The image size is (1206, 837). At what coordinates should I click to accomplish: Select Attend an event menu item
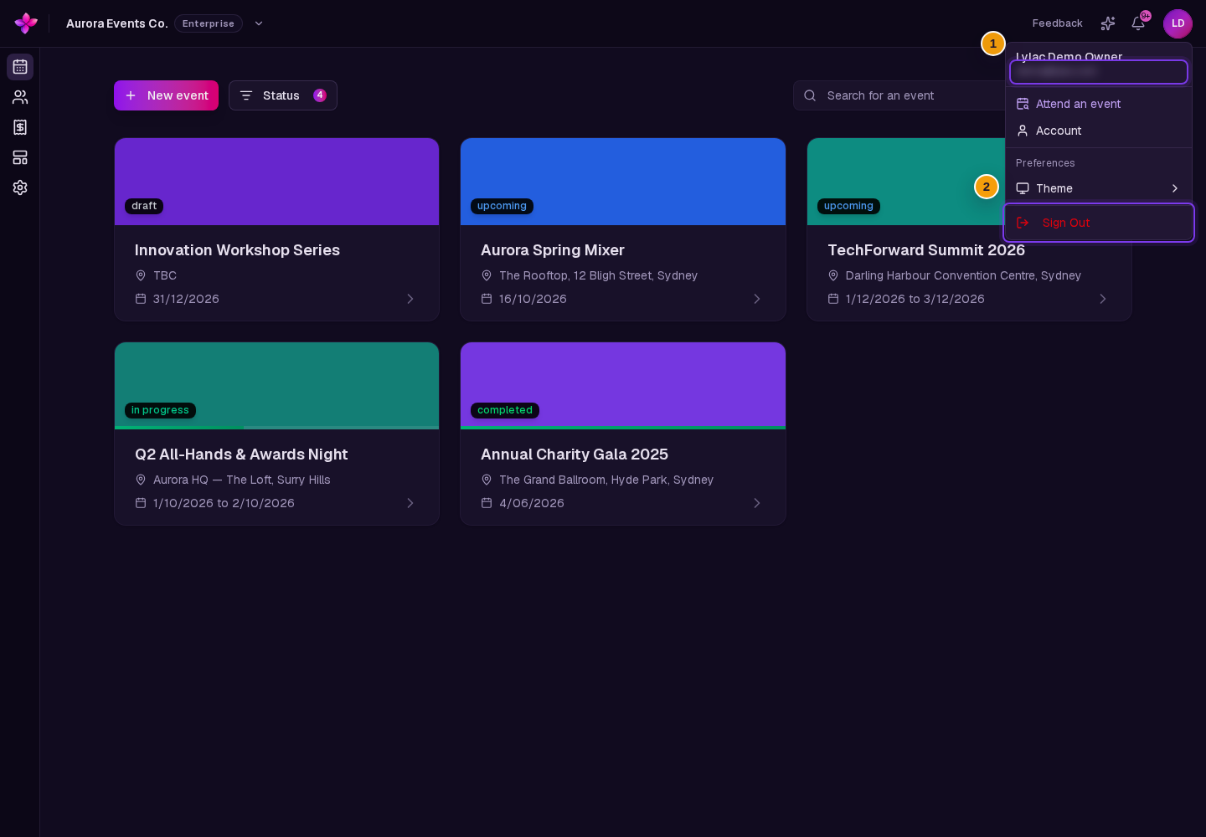[x=1099, y=104]
